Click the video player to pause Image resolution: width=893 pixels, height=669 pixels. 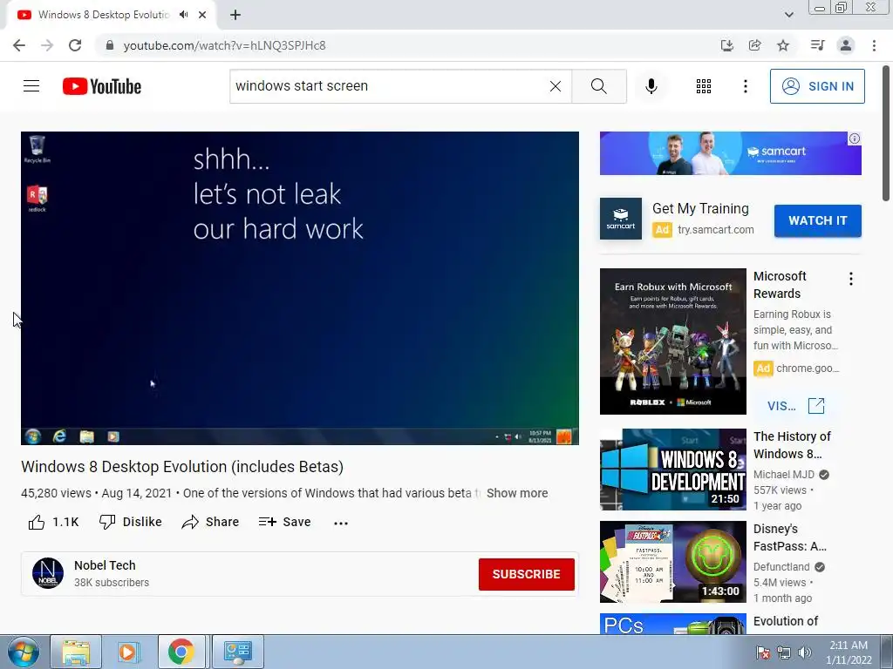(x=300, y=287)
